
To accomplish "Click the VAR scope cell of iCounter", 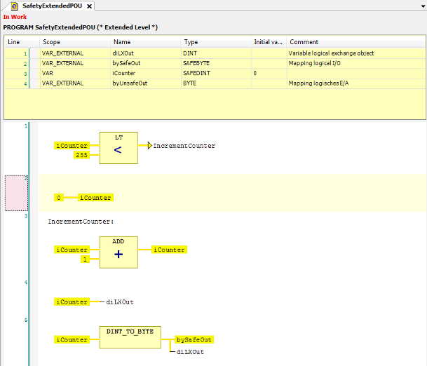I will [49, 73].
